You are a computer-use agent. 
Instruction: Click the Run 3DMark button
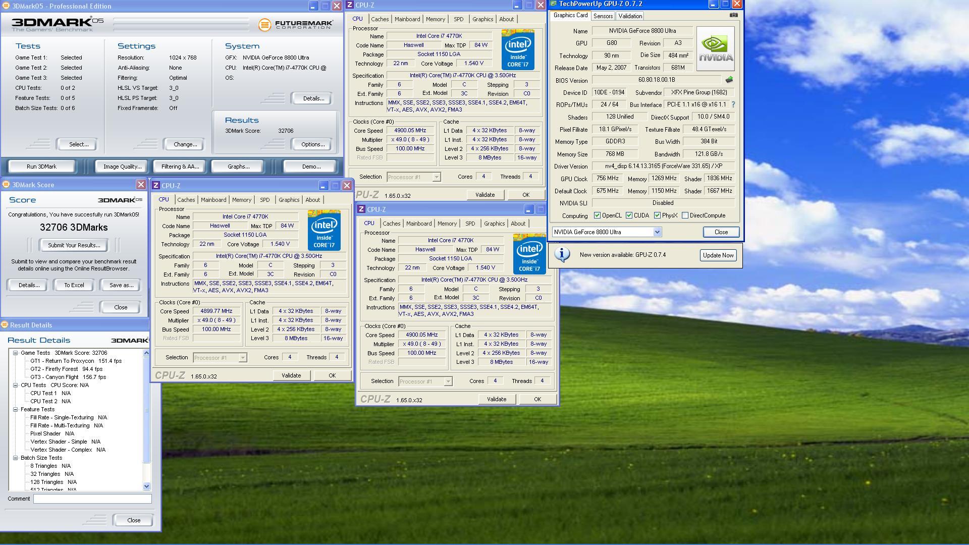coord(41,167)
